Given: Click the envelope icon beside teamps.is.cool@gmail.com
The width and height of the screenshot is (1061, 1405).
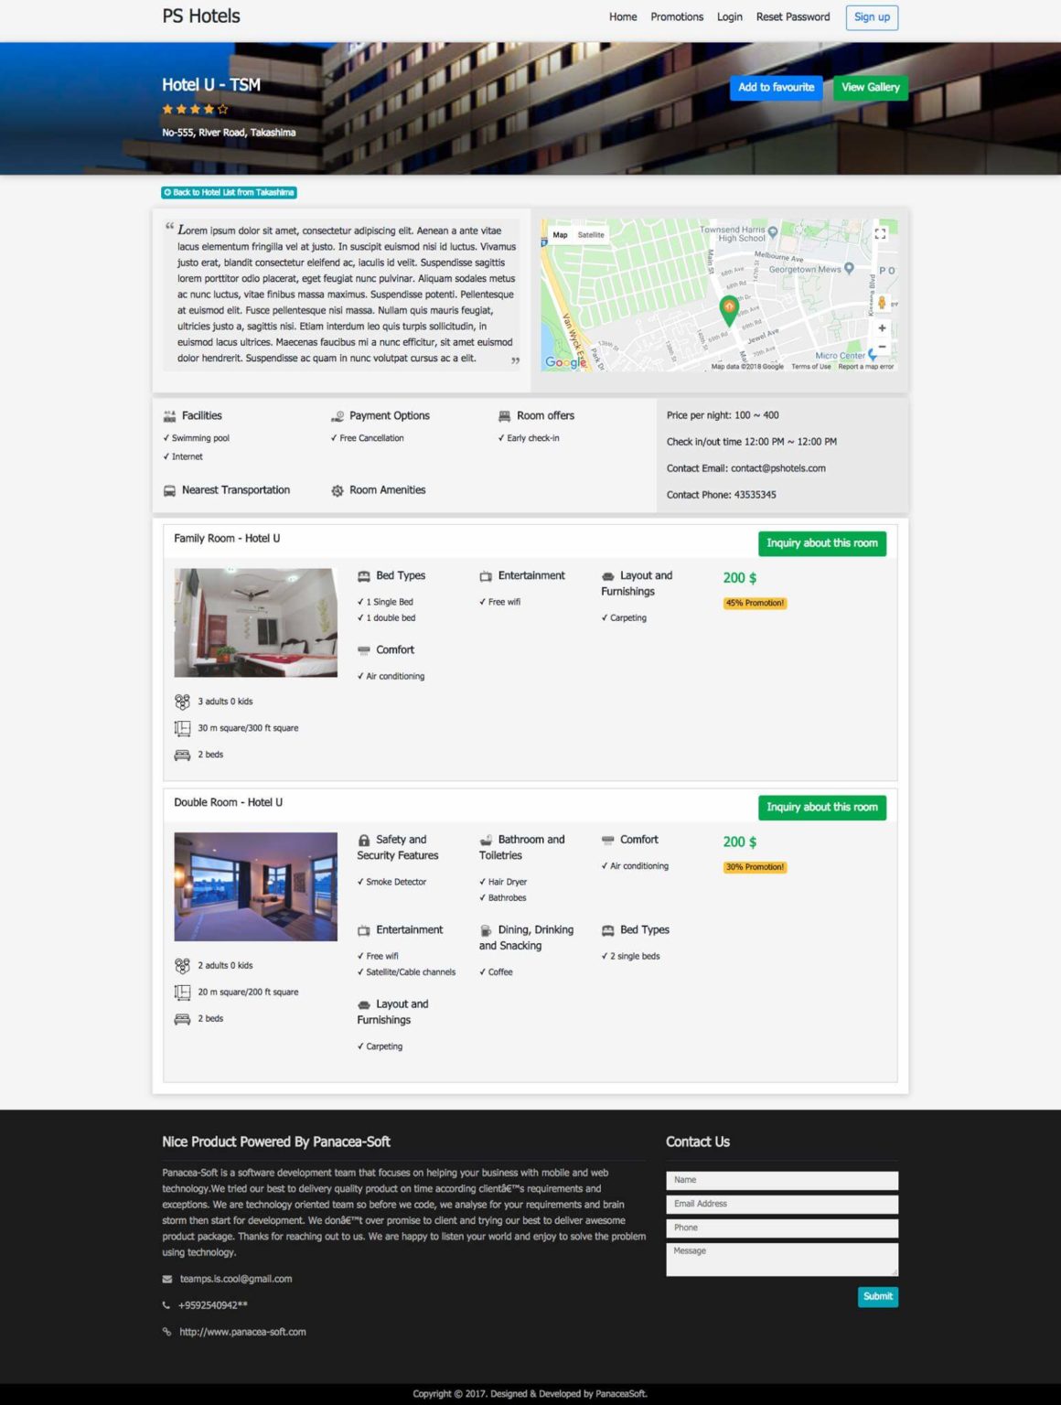Looking at the screenshot, I should click(167, 1279).
